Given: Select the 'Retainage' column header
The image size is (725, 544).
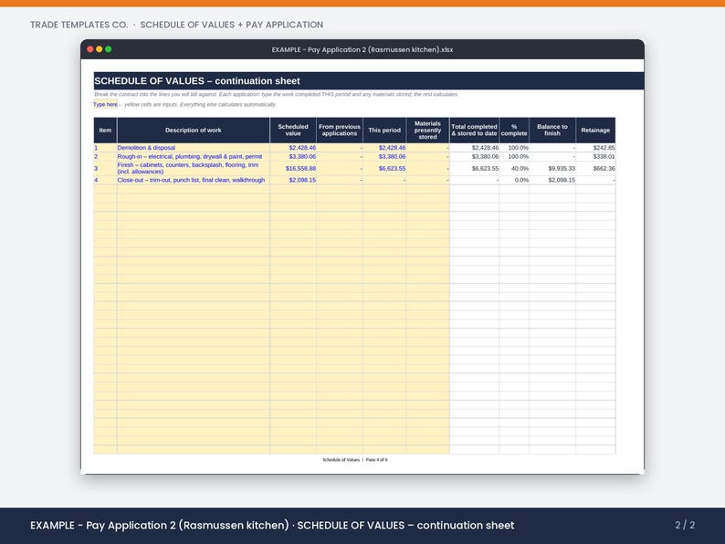Looking at the screenshot, I should point(595,130).
